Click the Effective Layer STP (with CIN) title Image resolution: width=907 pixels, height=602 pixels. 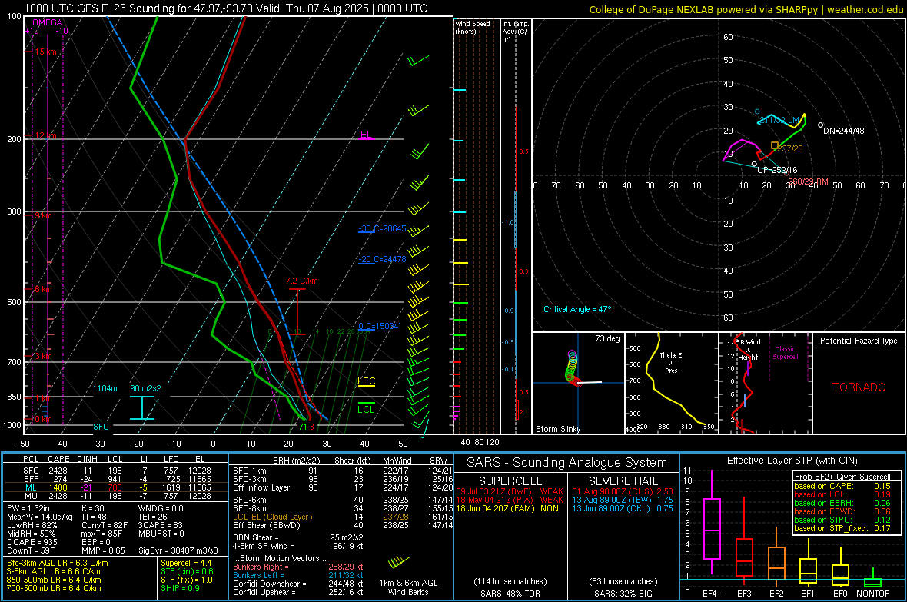[792, 461]
